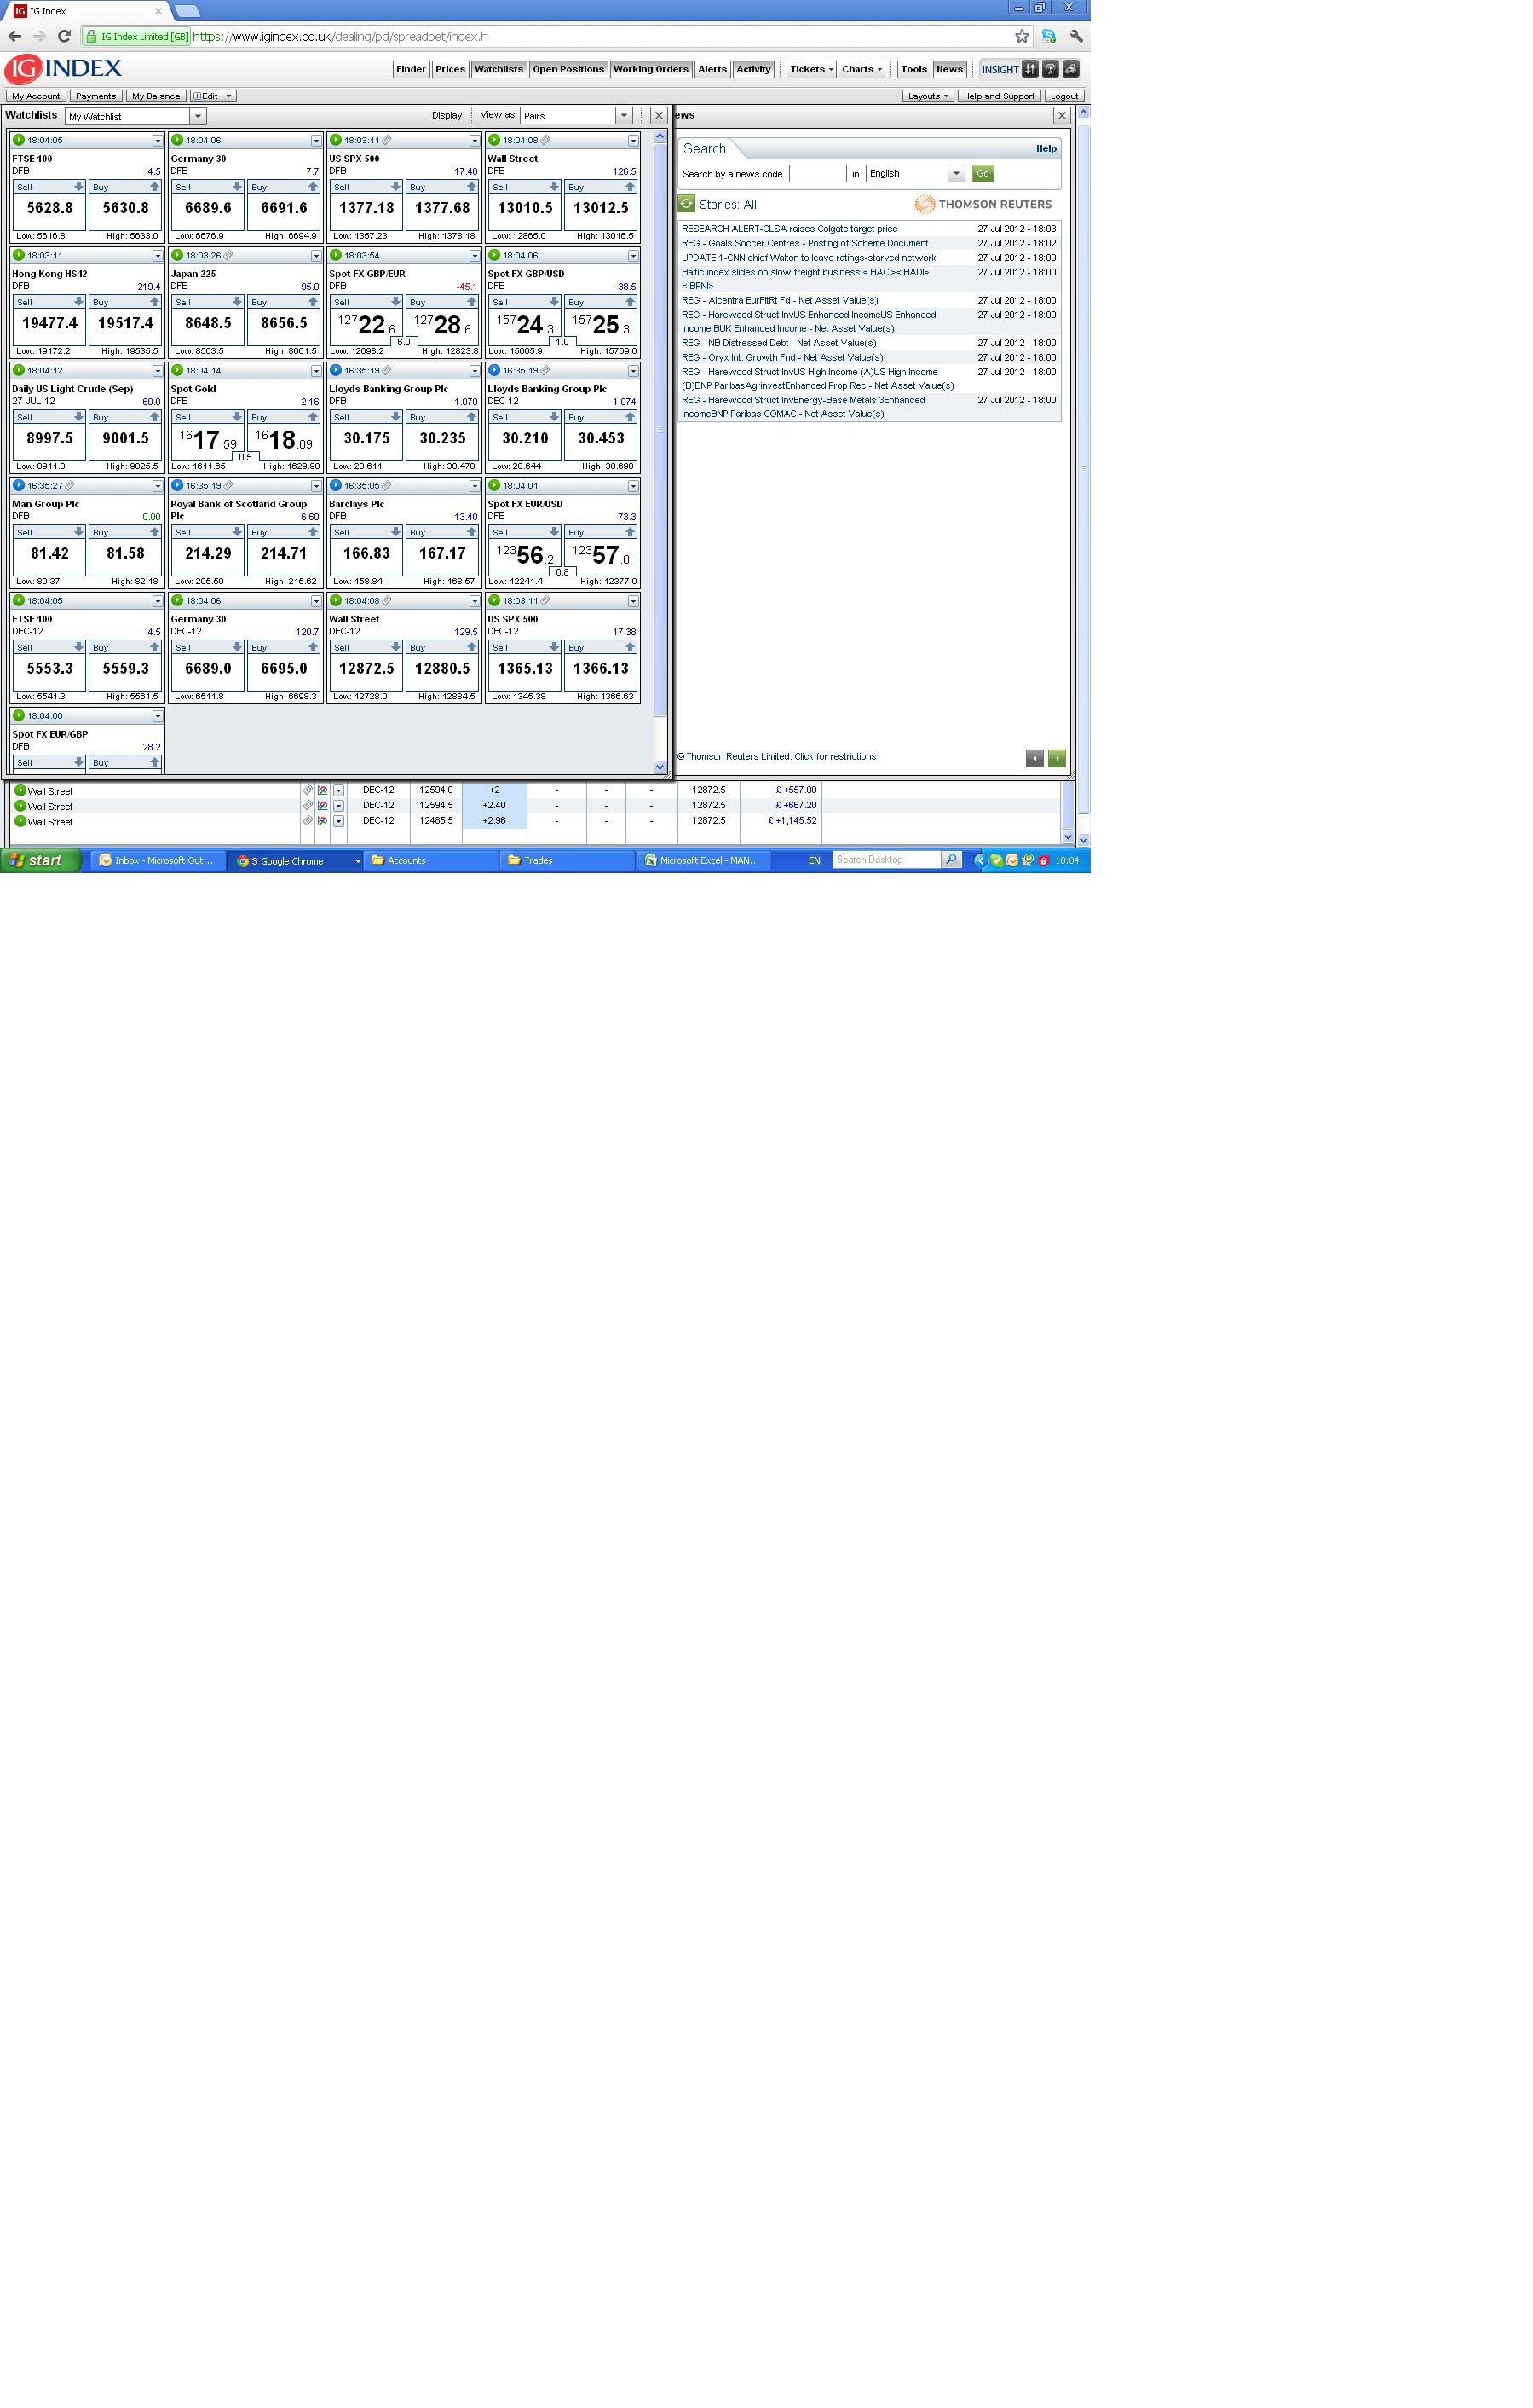Open the Alerts menu item
Viewport: 1533px width, 2408px height.
712,69
